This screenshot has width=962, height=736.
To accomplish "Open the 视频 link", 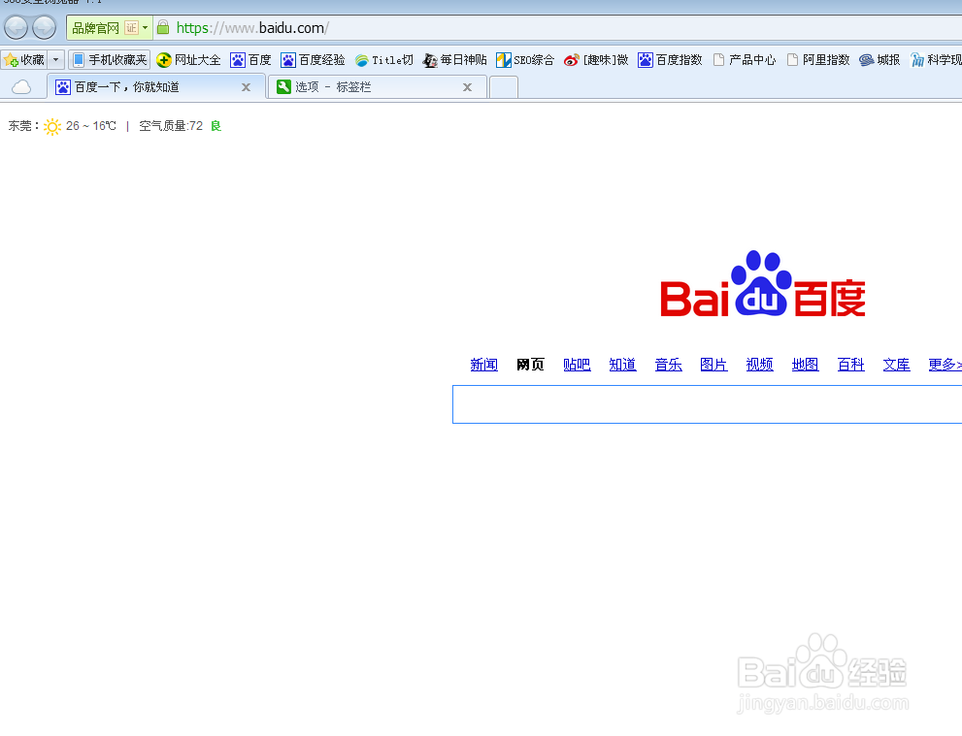I will coord(759,365).
